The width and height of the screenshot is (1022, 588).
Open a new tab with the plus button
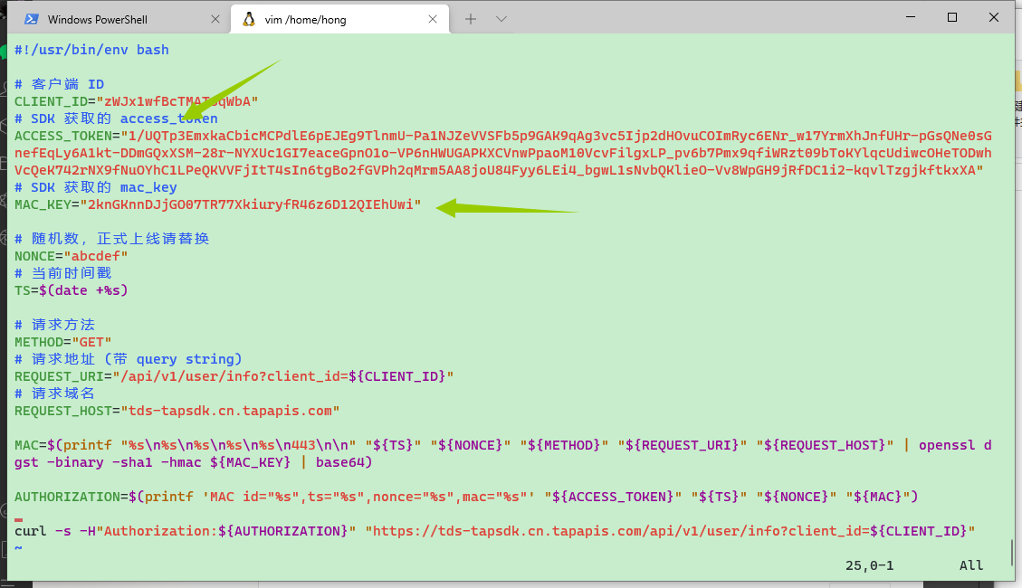point(471,19)
